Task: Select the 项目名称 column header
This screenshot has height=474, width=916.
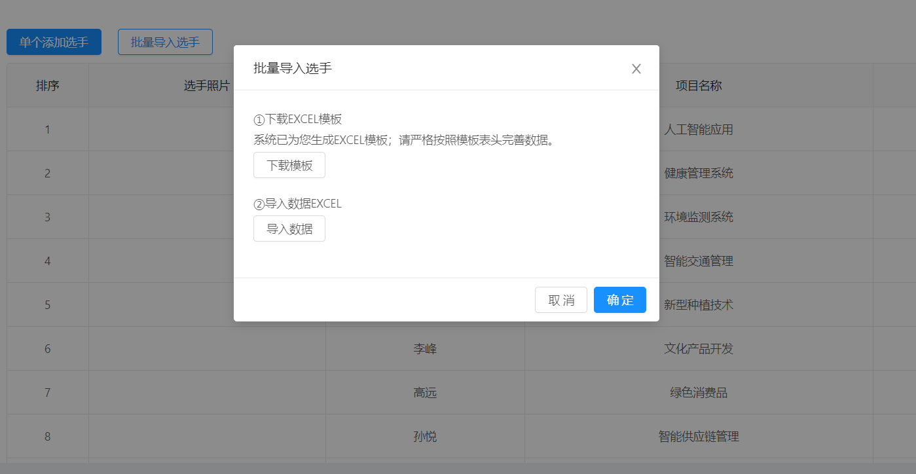Action: (699, 85)
